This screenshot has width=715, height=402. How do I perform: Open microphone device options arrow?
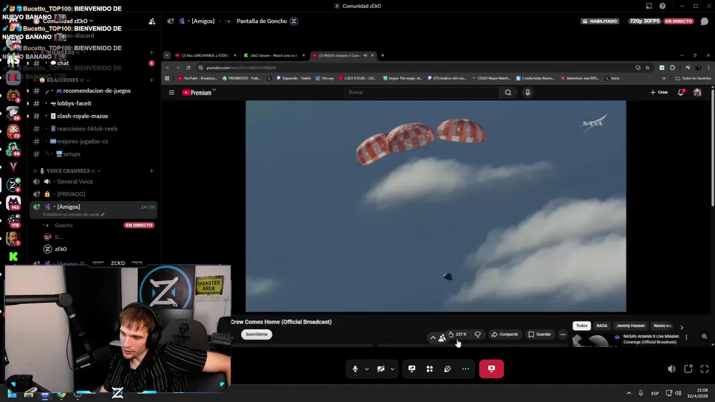coord(366,369)
